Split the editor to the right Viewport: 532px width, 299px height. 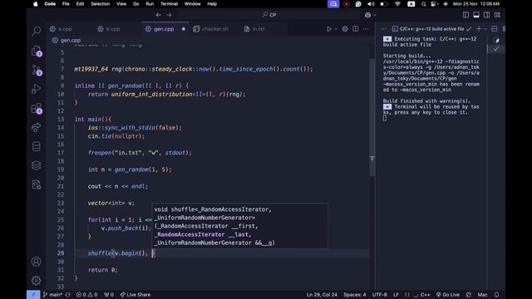355,29
